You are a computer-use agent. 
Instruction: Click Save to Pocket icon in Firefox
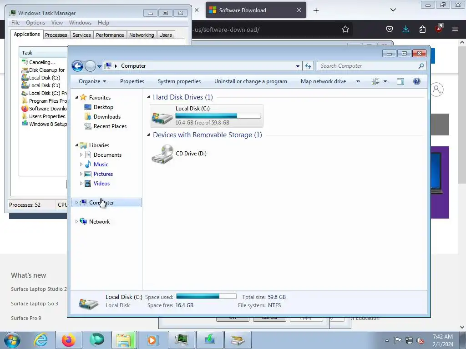tap(390, 29)
